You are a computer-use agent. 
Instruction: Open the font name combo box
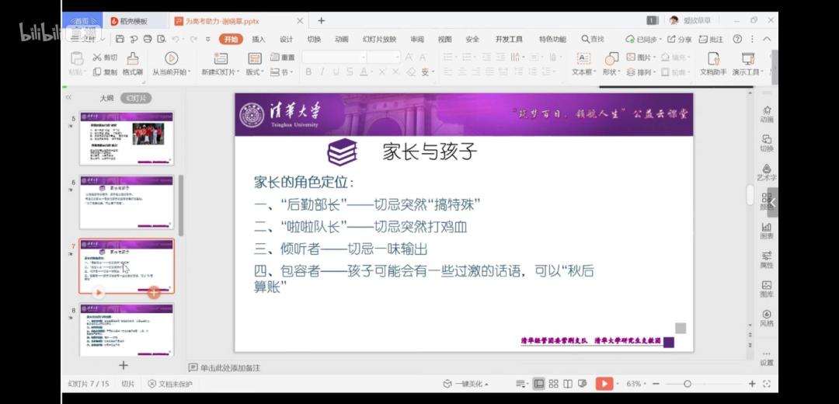(334, 57)
